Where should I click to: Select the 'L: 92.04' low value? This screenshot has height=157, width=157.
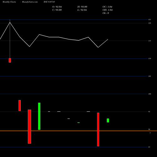(x=82, y=10)
